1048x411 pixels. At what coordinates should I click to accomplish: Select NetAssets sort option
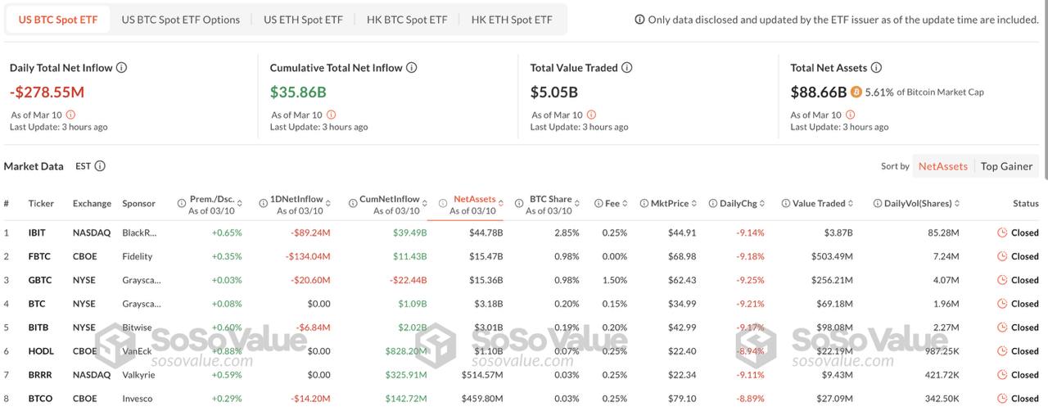[942, 166]
